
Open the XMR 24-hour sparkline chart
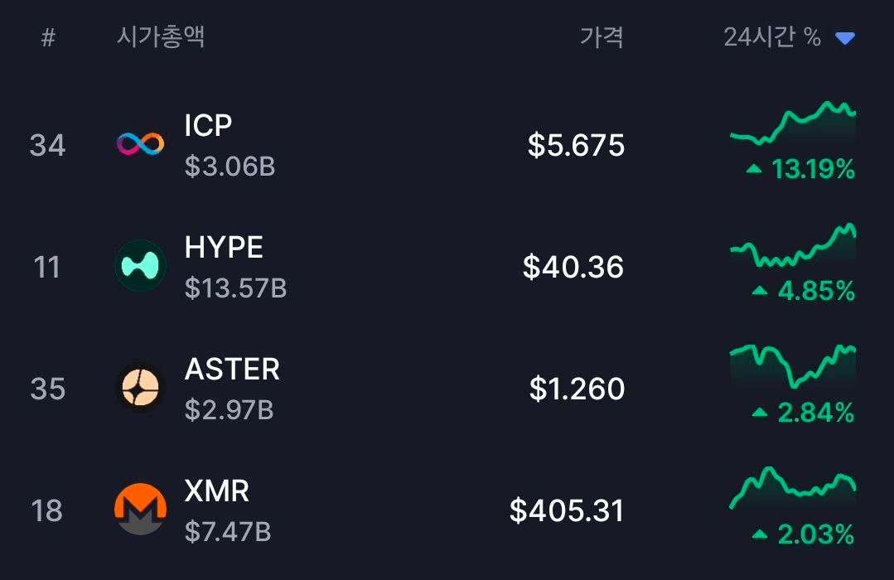[792, 487]
